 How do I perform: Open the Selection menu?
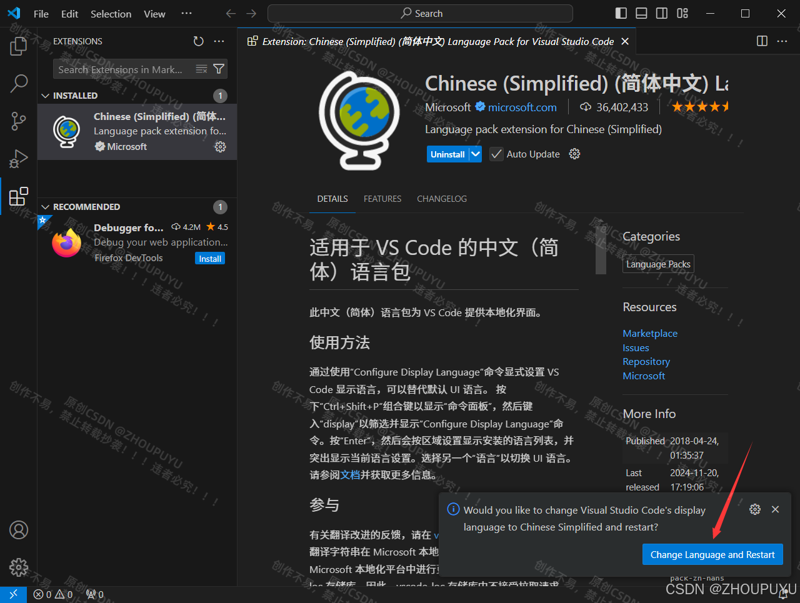111,14
